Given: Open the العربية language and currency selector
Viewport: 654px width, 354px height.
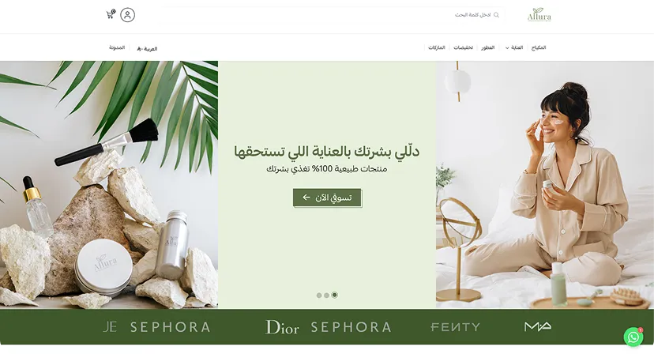Looking at the screenshot, I should [147, 49].
